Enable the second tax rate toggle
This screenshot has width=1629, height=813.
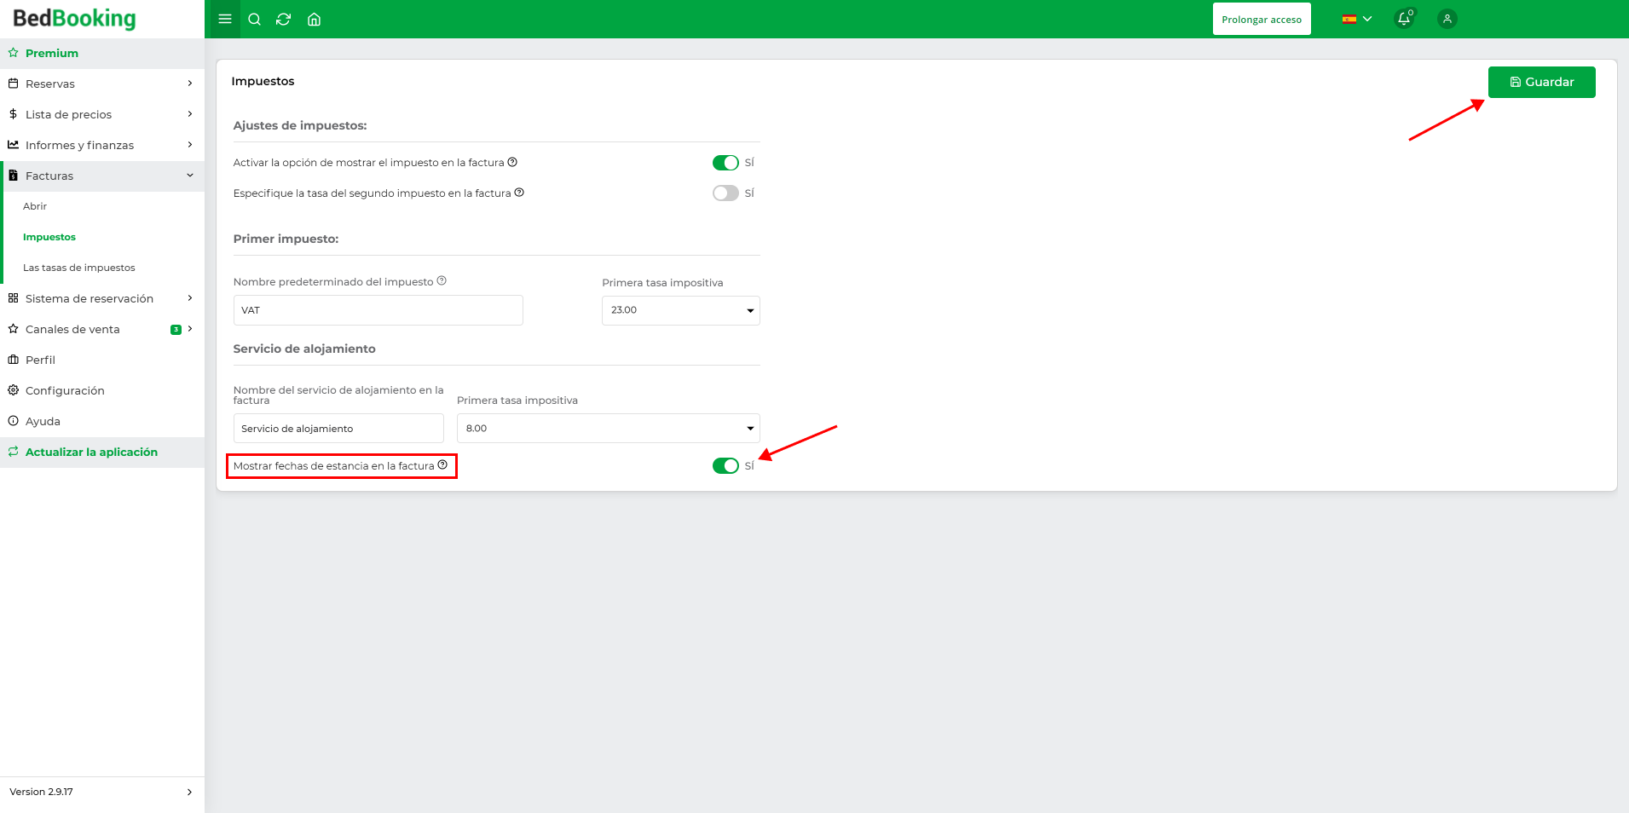[x=725, y=193]
